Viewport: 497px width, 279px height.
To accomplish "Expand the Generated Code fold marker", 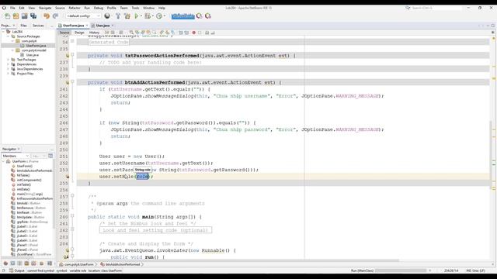I will [72, 41].
